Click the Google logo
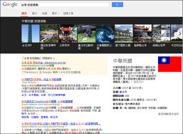 point(10,4)
